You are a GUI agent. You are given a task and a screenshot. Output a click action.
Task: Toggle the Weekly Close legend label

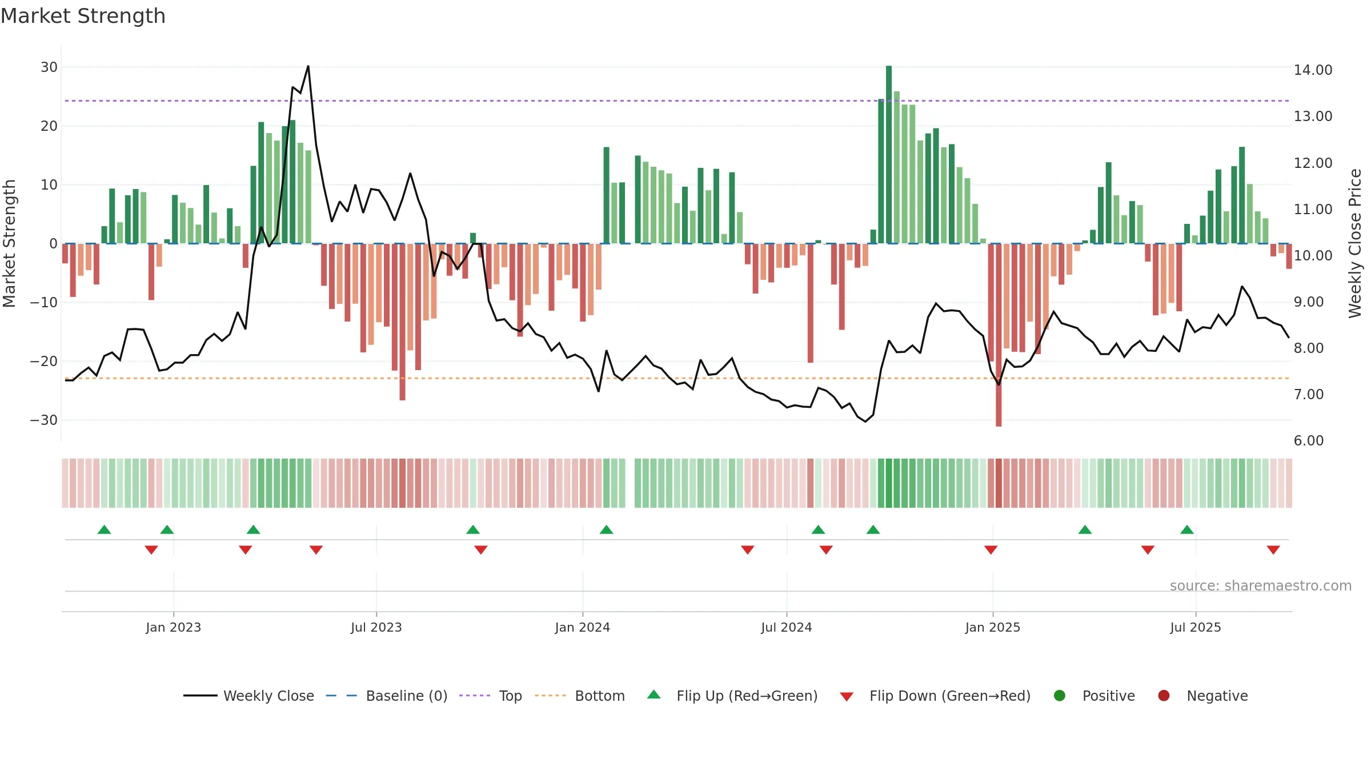(x=268, y=696)
